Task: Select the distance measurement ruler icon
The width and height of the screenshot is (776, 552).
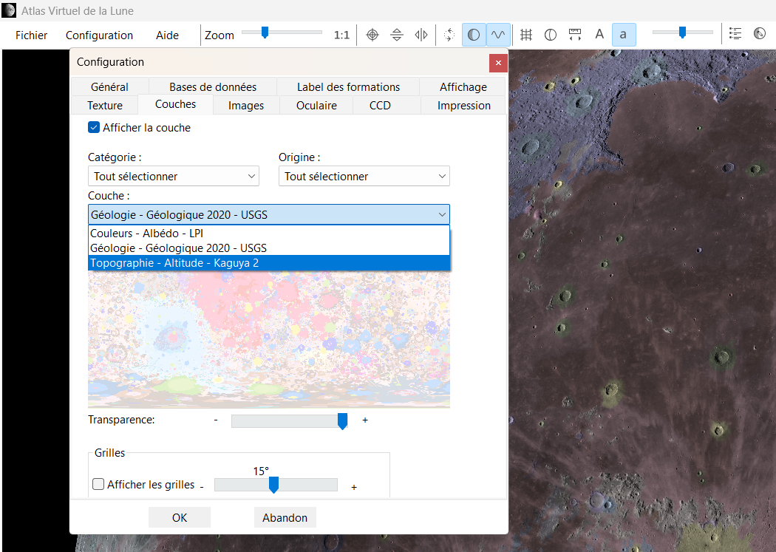Action: [x=574, y=35]
